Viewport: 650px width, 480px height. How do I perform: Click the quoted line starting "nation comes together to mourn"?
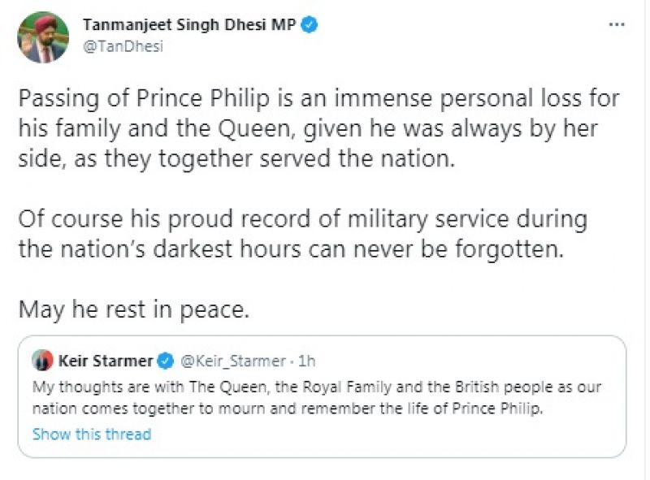pos(287,409)
